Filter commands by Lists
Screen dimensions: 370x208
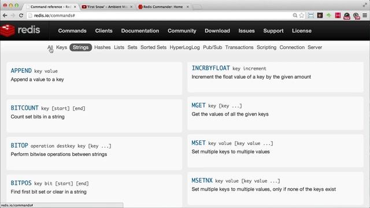pos(119,47)
